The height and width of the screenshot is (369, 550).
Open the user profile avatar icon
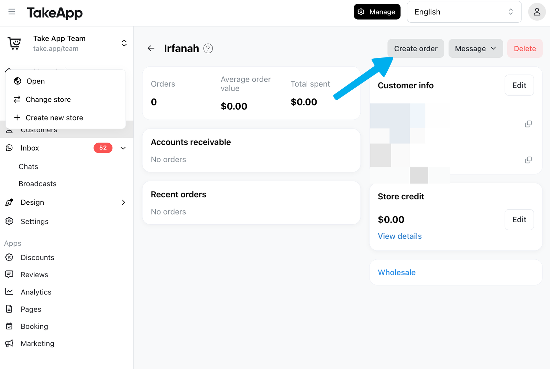pyautogui.click(x=537, y=12)
